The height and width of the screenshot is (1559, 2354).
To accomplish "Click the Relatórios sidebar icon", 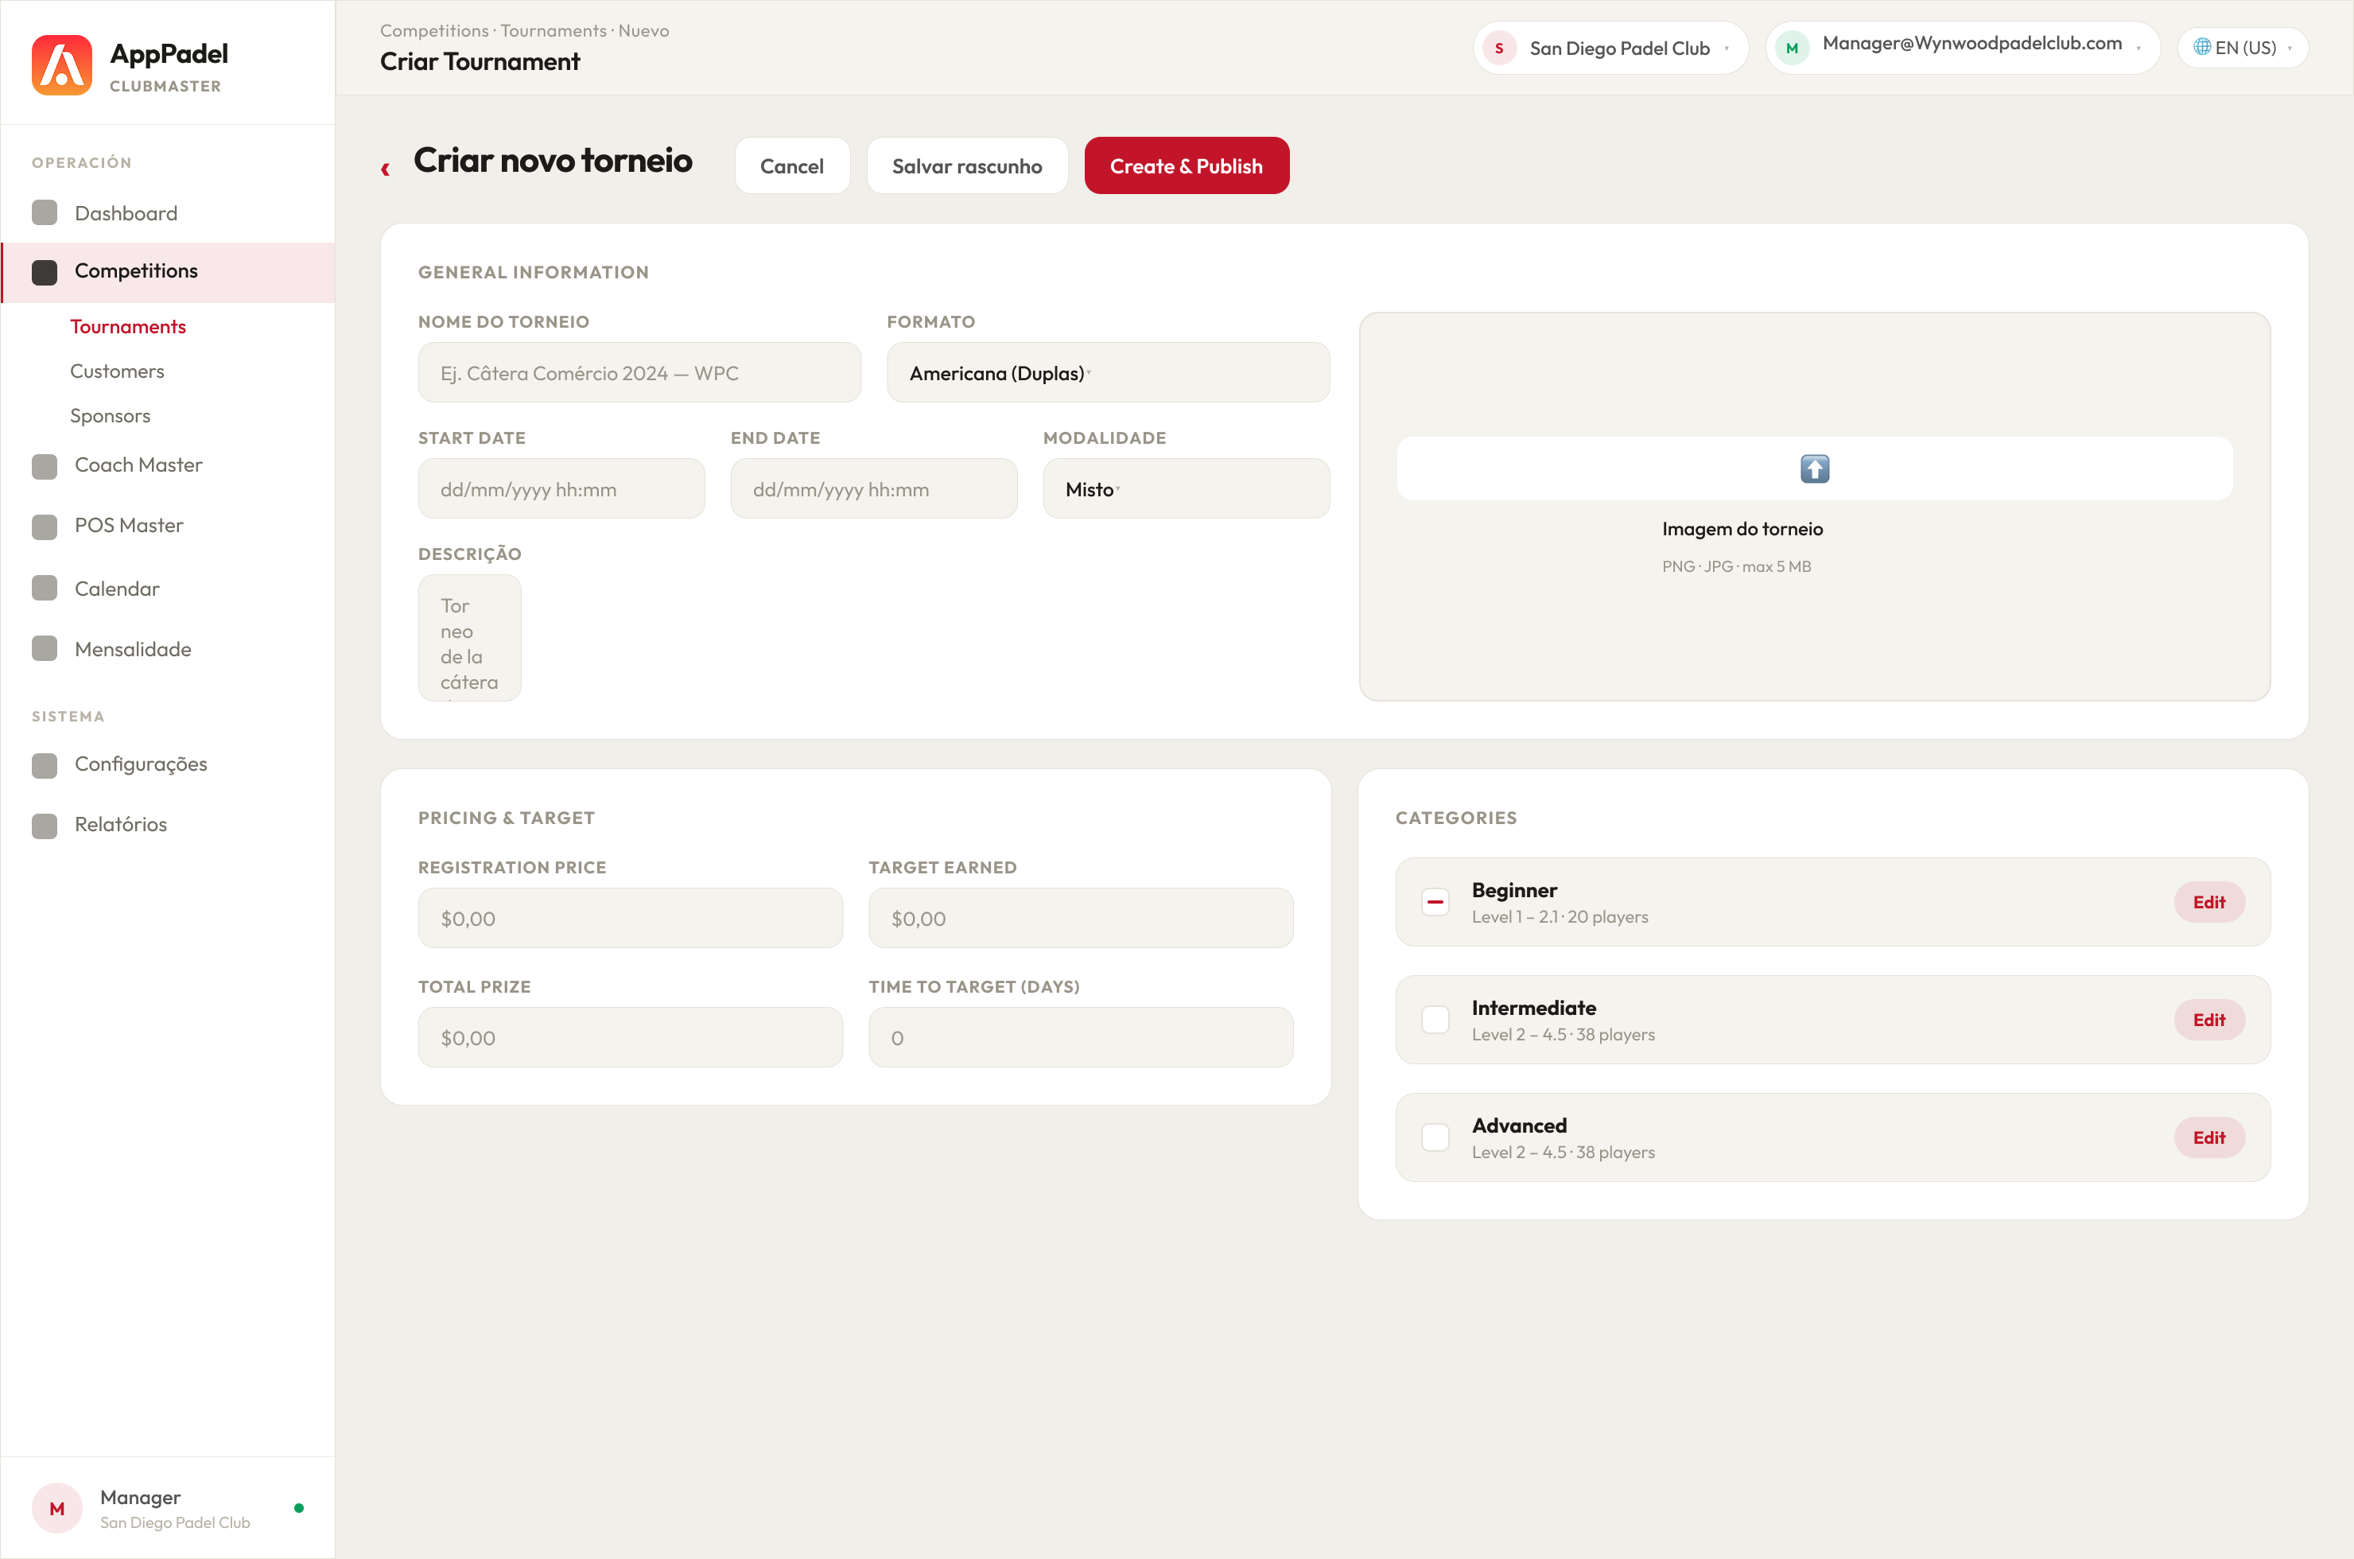I will coord(45,826).
